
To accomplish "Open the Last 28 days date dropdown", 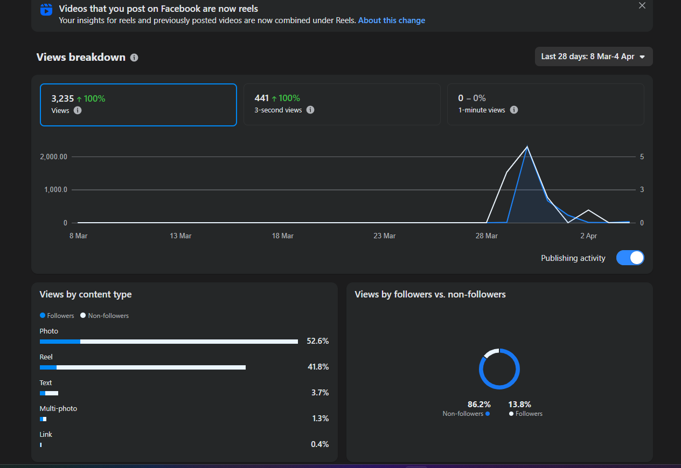I will (593, 56).
